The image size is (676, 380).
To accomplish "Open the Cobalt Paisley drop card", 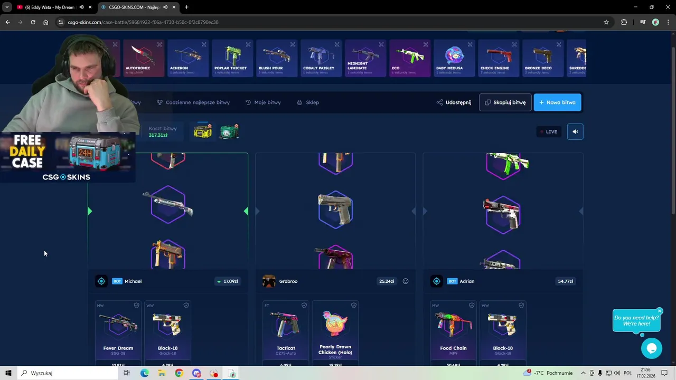I will [321, 58].
